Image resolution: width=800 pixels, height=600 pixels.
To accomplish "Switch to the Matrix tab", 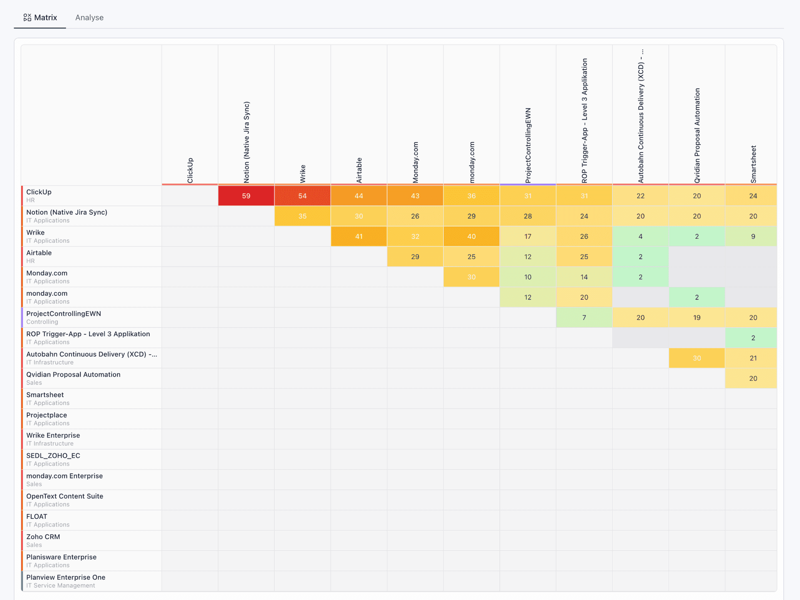I will [40, 17].
